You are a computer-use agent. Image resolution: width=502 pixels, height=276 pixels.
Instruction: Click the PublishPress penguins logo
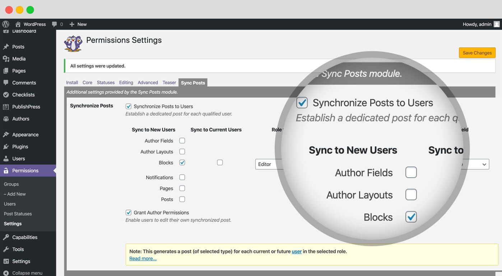tap(73, 43)
